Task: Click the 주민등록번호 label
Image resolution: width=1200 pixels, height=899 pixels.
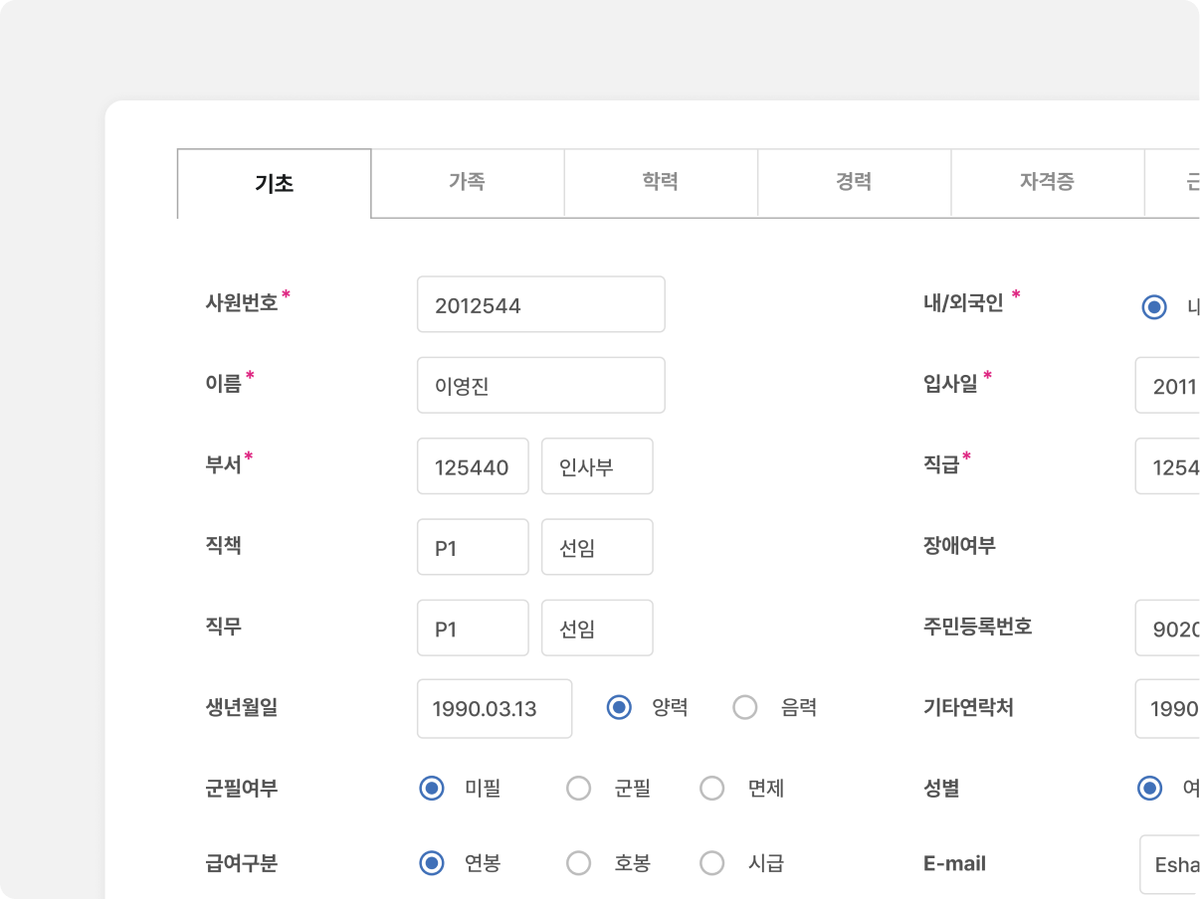Action: 977,627
